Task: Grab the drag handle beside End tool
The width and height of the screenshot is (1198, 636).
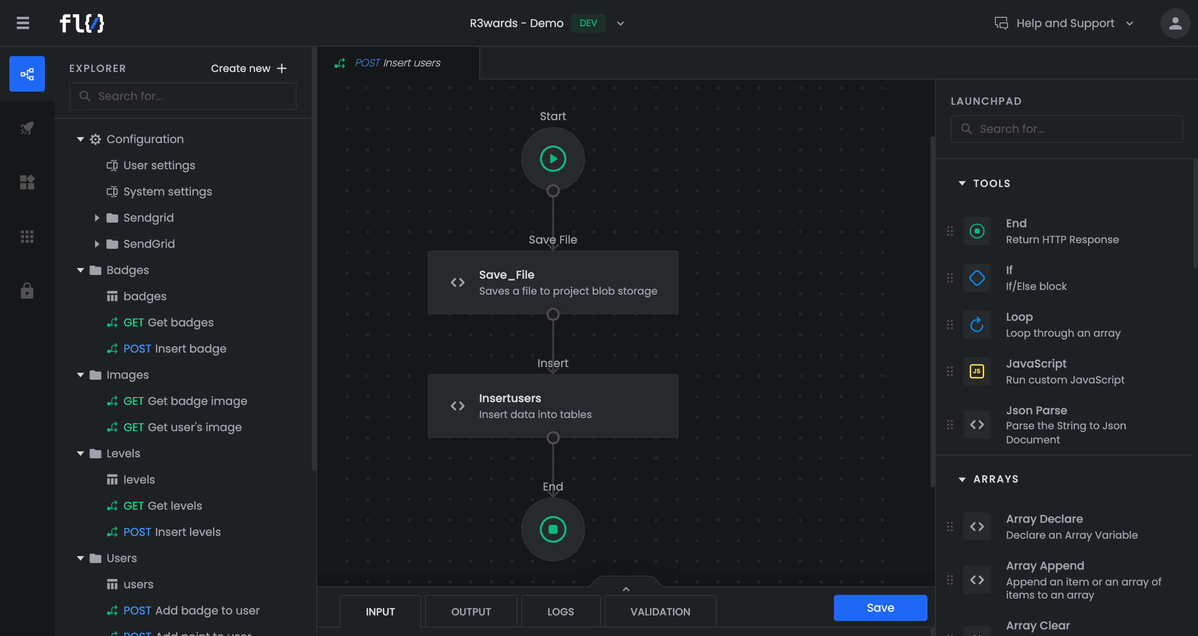Action: [950, 231]
